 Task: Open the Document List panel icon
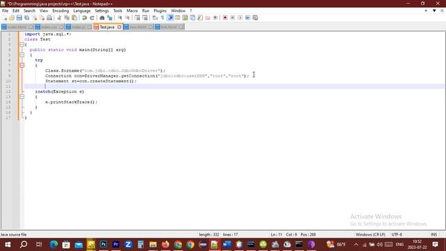pos(192,17)
